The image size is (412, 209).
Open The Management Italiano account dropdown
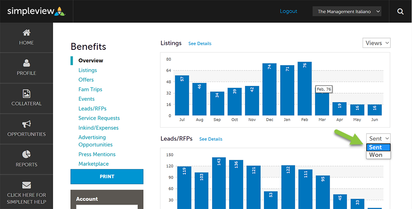[x=347, y=12]
